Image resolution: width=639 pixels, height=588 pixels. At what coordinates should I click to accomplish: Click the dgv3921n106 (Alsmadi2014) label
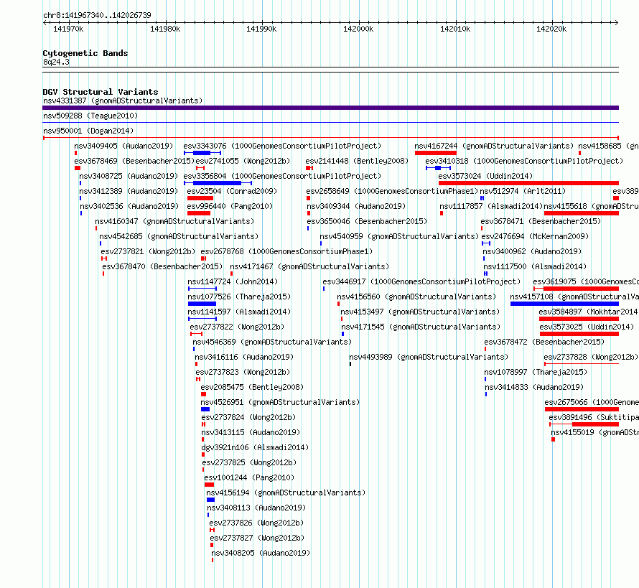pyautogui.click(x=255, y=447)
